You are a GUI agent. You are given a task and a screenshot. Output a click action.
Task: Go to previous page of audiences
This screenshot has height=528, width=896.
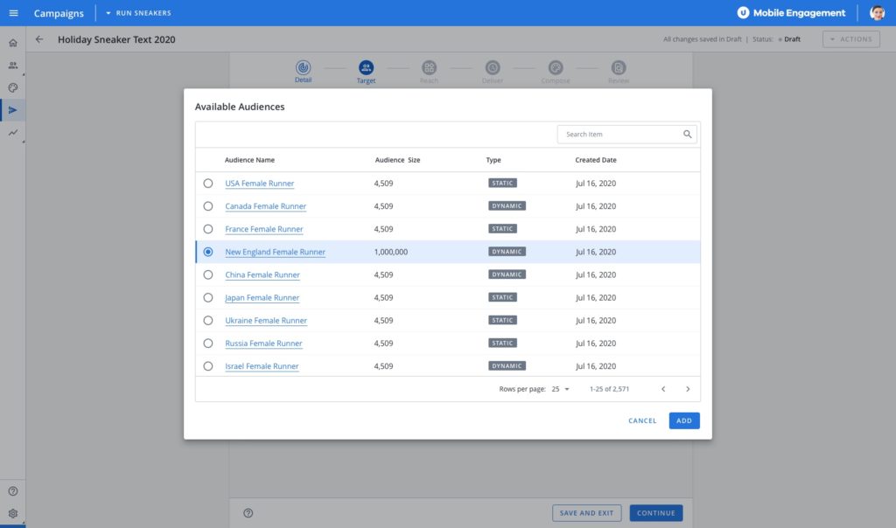click(663, 389)
